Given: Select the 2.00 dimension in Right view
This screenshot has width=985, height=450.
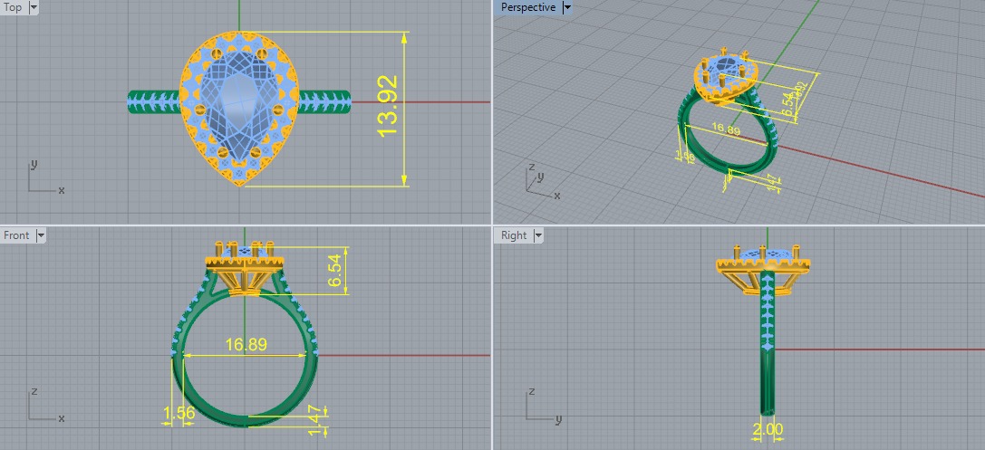Looking at the screenshot, I should pos(768,430).
